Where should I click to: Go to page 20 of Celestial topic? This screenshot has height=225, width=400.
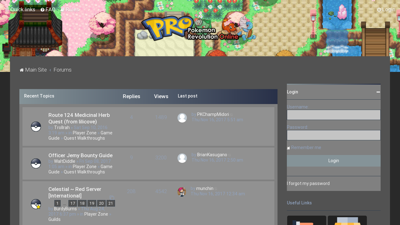(101, 203)
